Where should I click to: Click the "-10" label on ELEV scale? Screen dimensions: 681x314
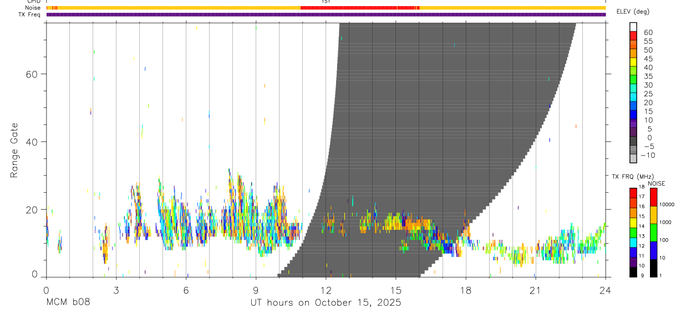click(647, 155)
